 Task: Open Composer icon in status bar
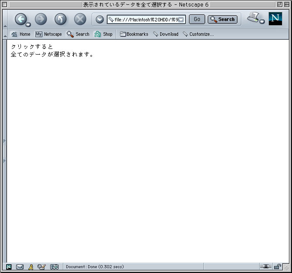click(x=41, y=267)
